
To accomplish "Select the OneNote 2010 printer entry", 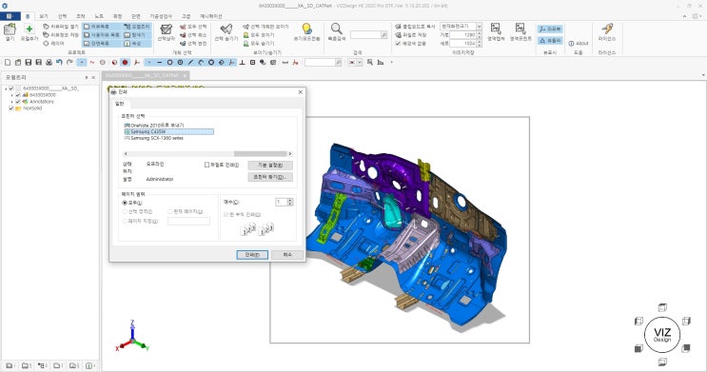I will coord(154,125).
